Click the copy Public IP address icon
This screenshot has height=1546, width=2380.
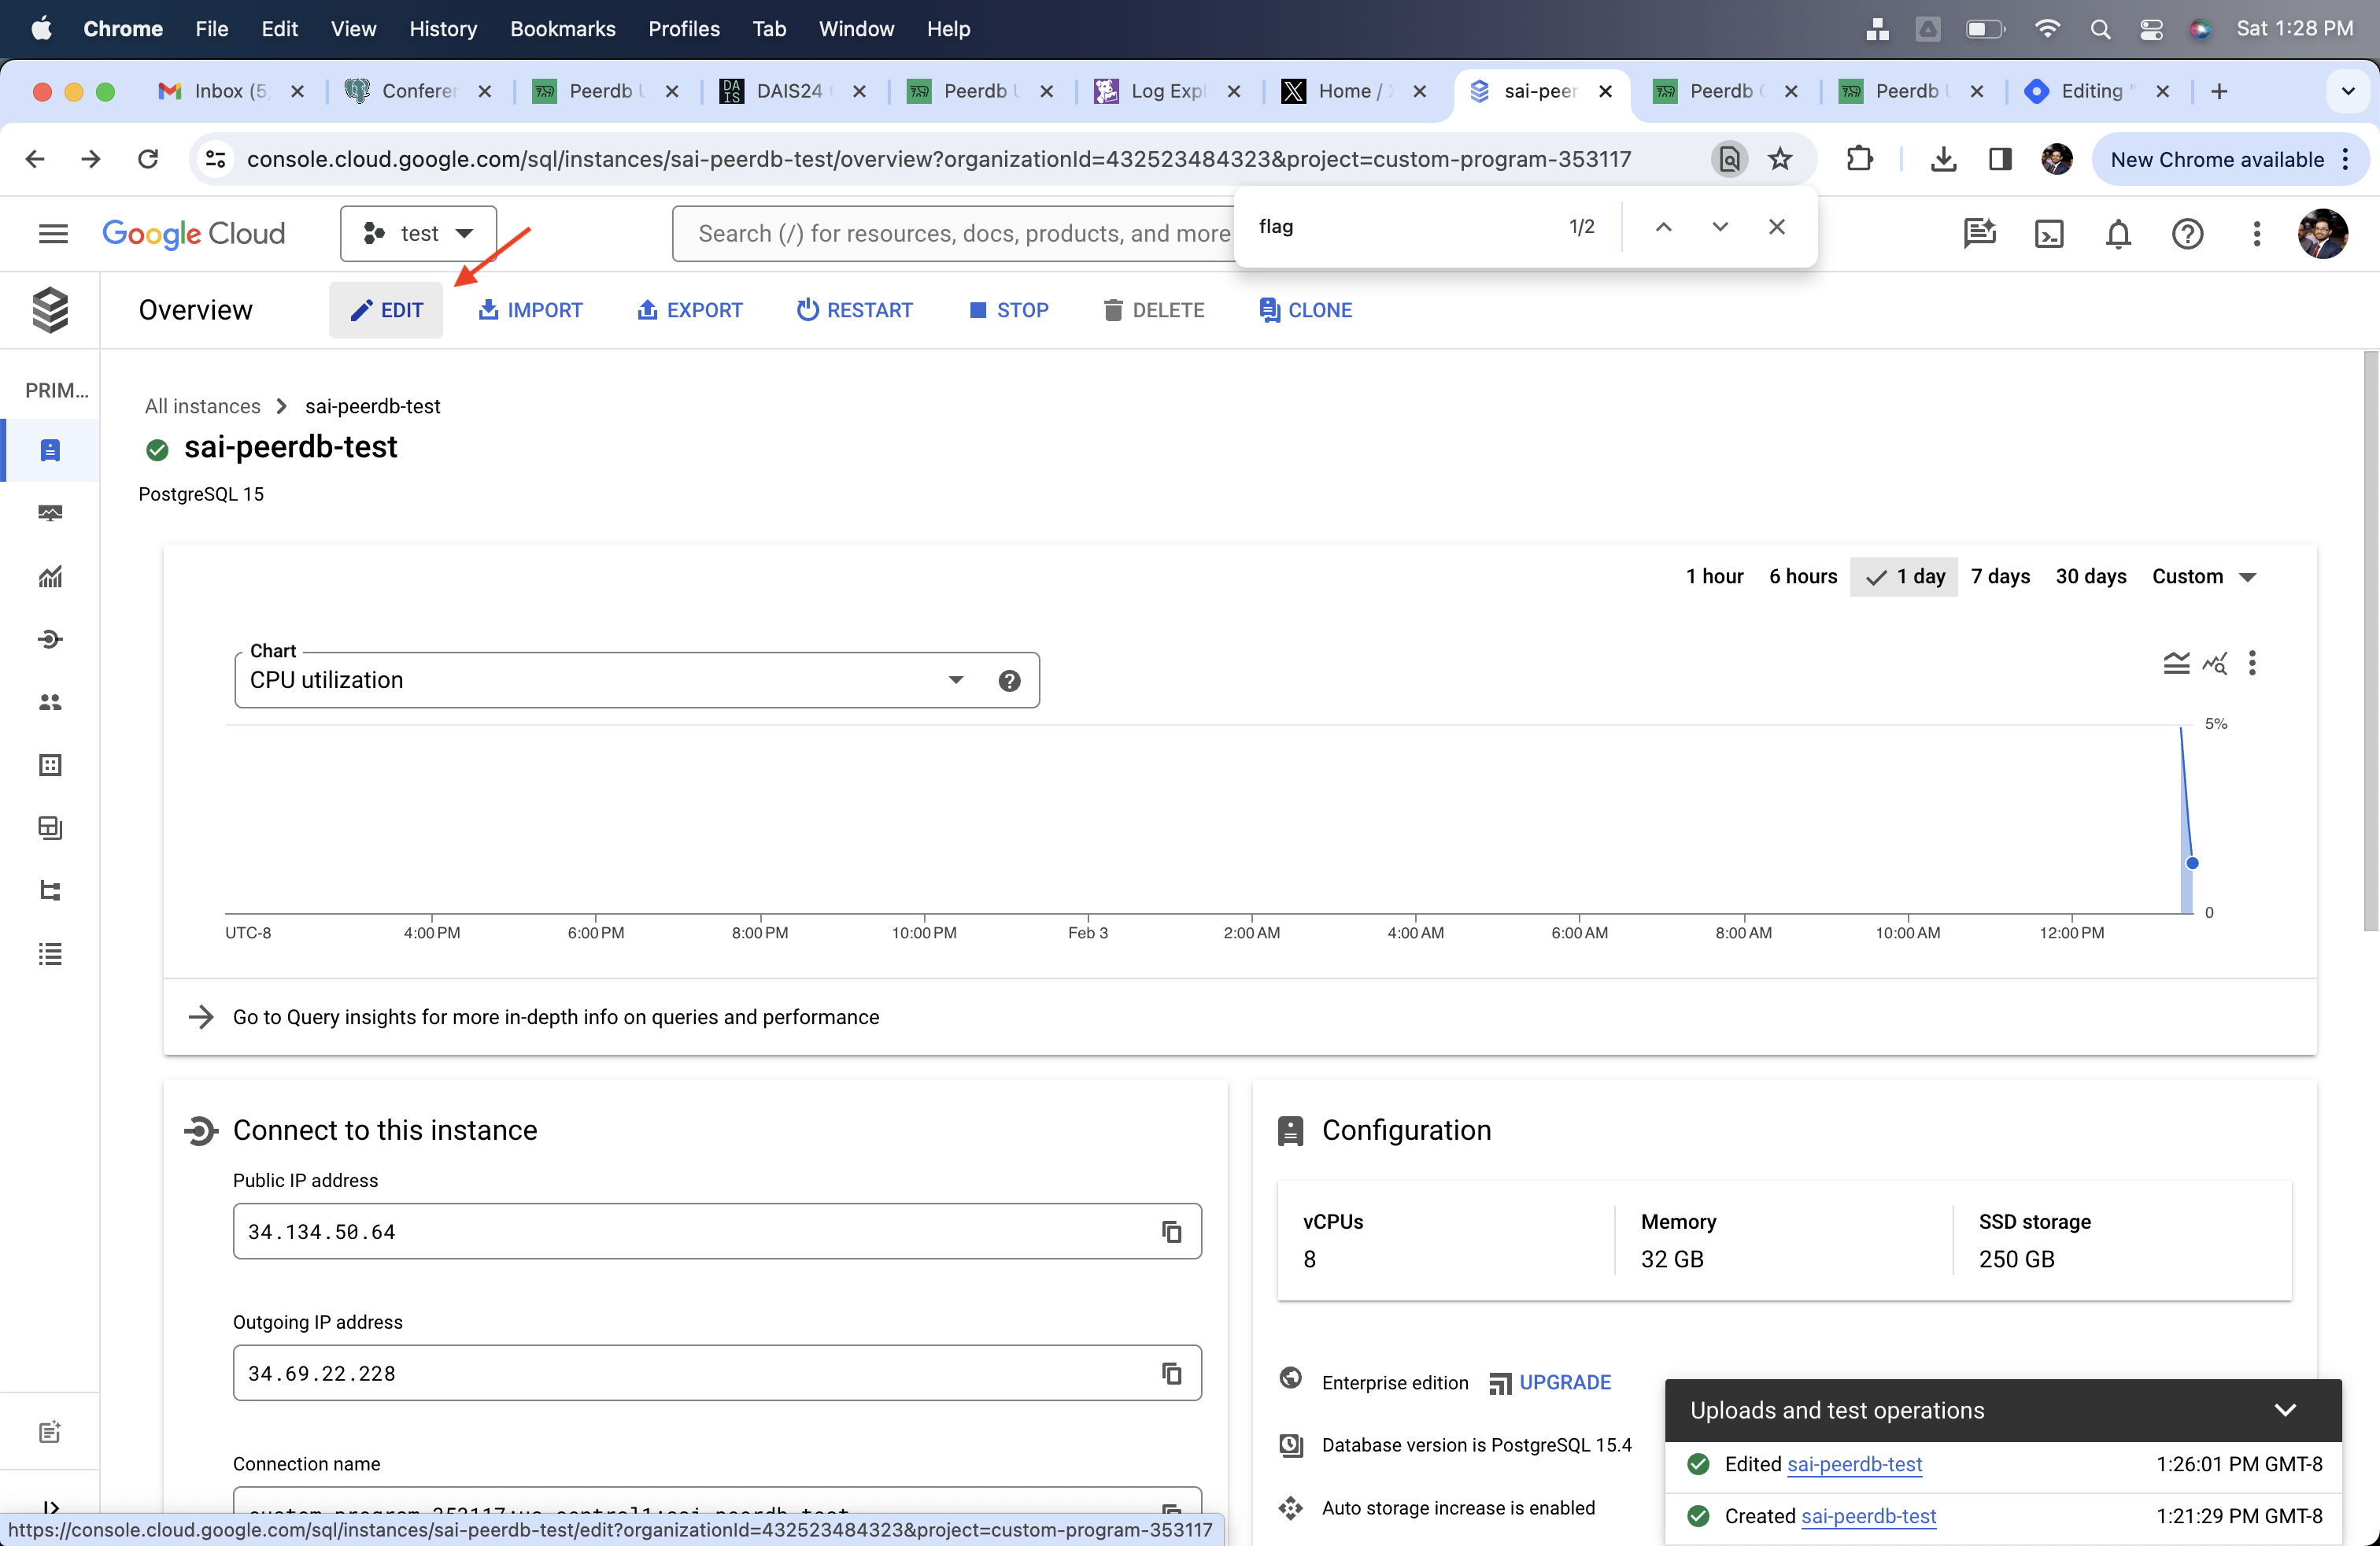click(1171, 1232)
